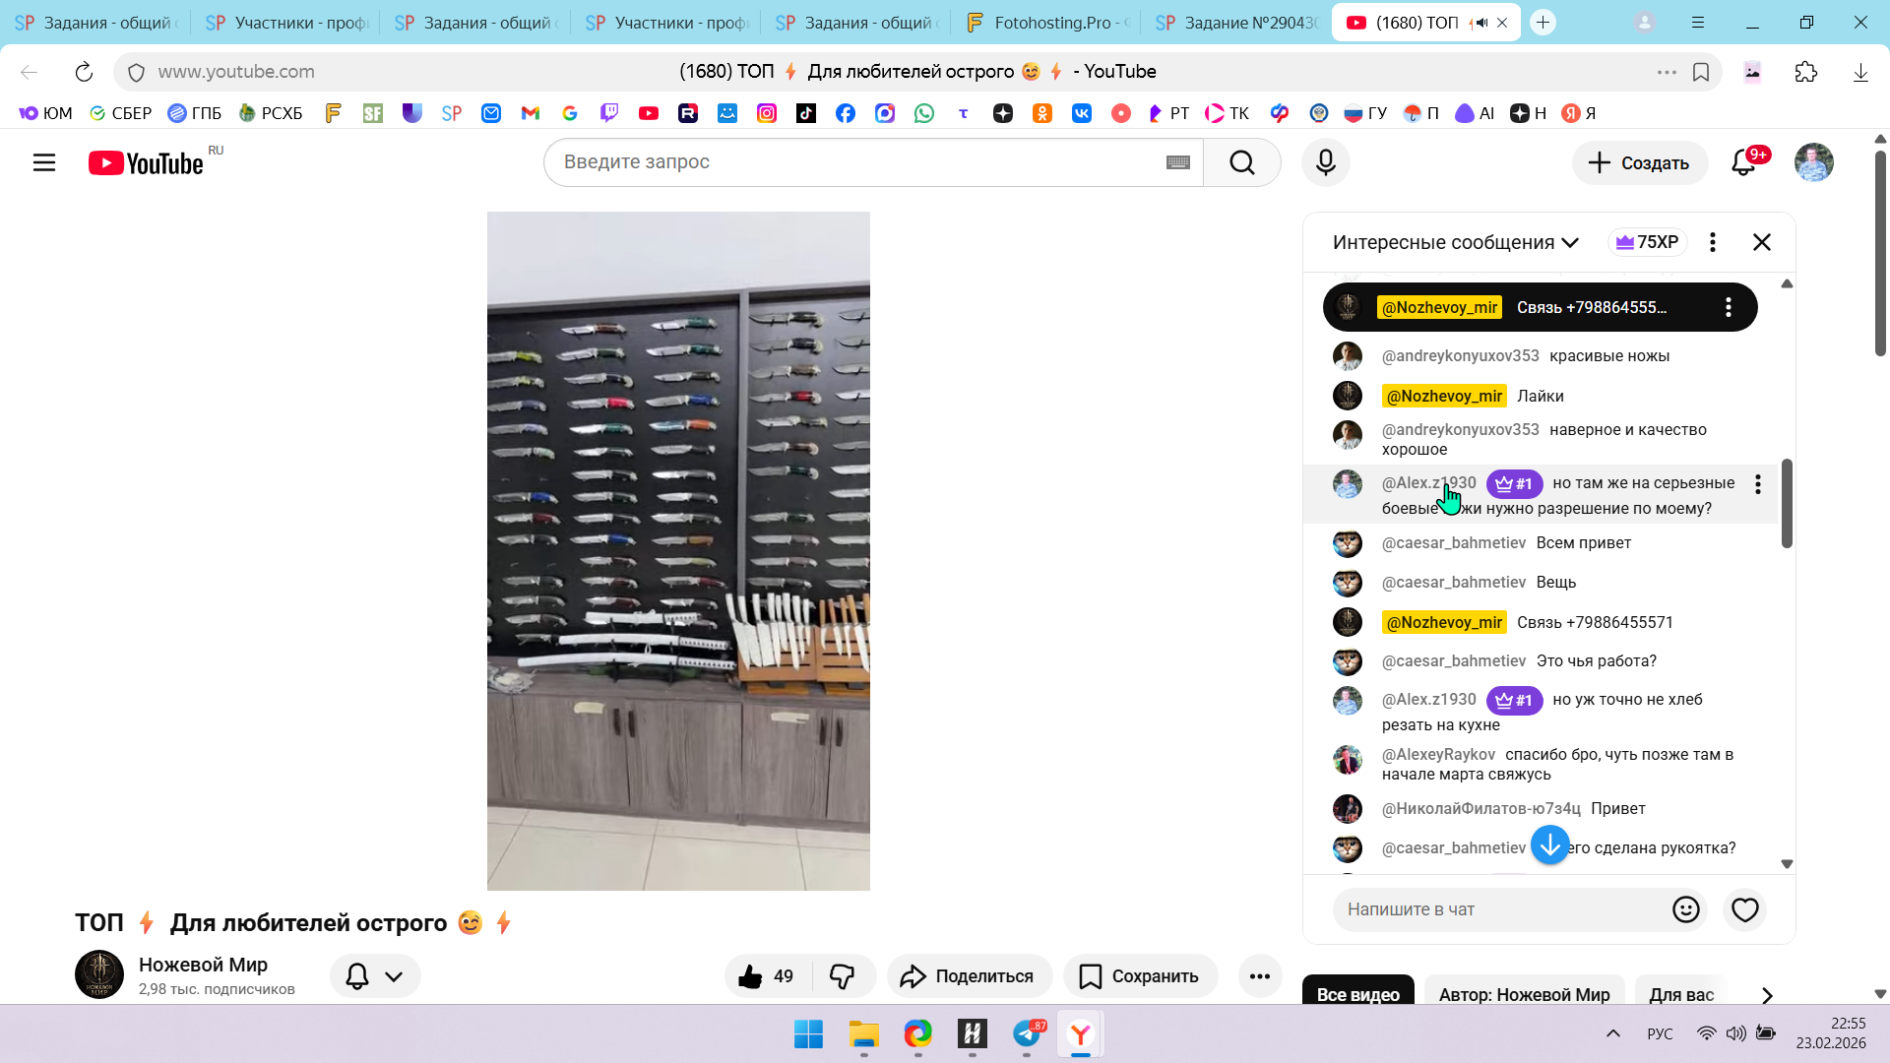Open the live chat three-dot options

tap(1713, 242)
